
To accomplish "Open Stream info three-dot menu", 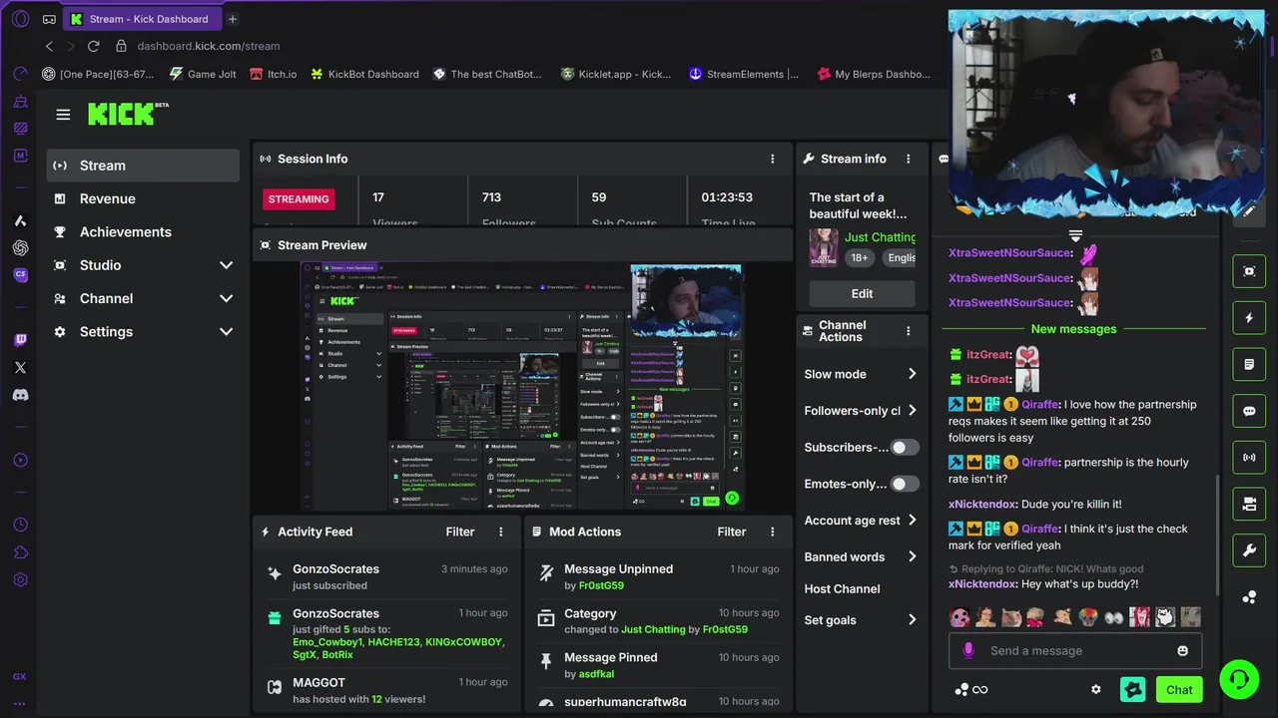I will (908, 159).
